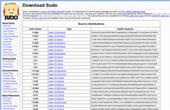170x110 pixels.
Task: Follow the 'source' link in intro text
Action: [x=44, y=11]
